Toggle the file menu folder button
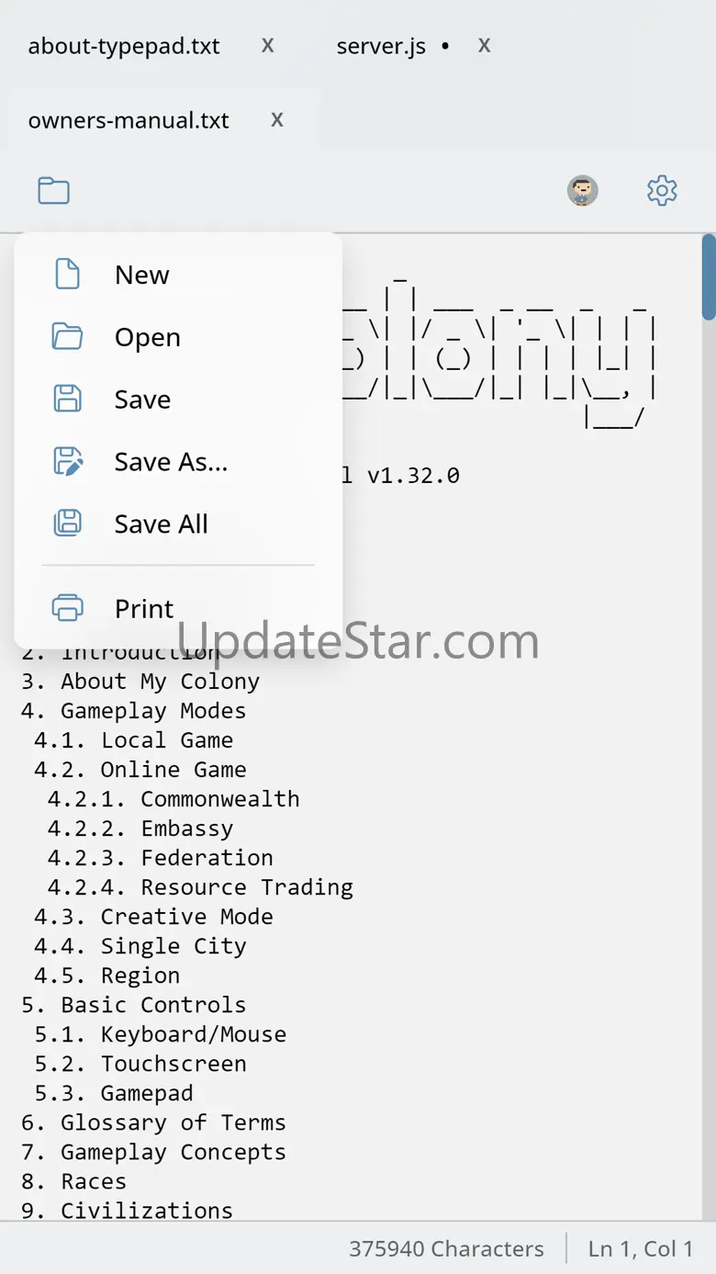The image size is (716, 1274). pyautogui.click(x=53, y=191)
